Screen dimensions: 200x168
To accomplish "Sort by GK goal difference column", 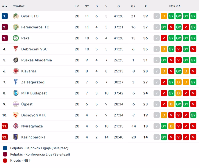I will pos(133,6).
